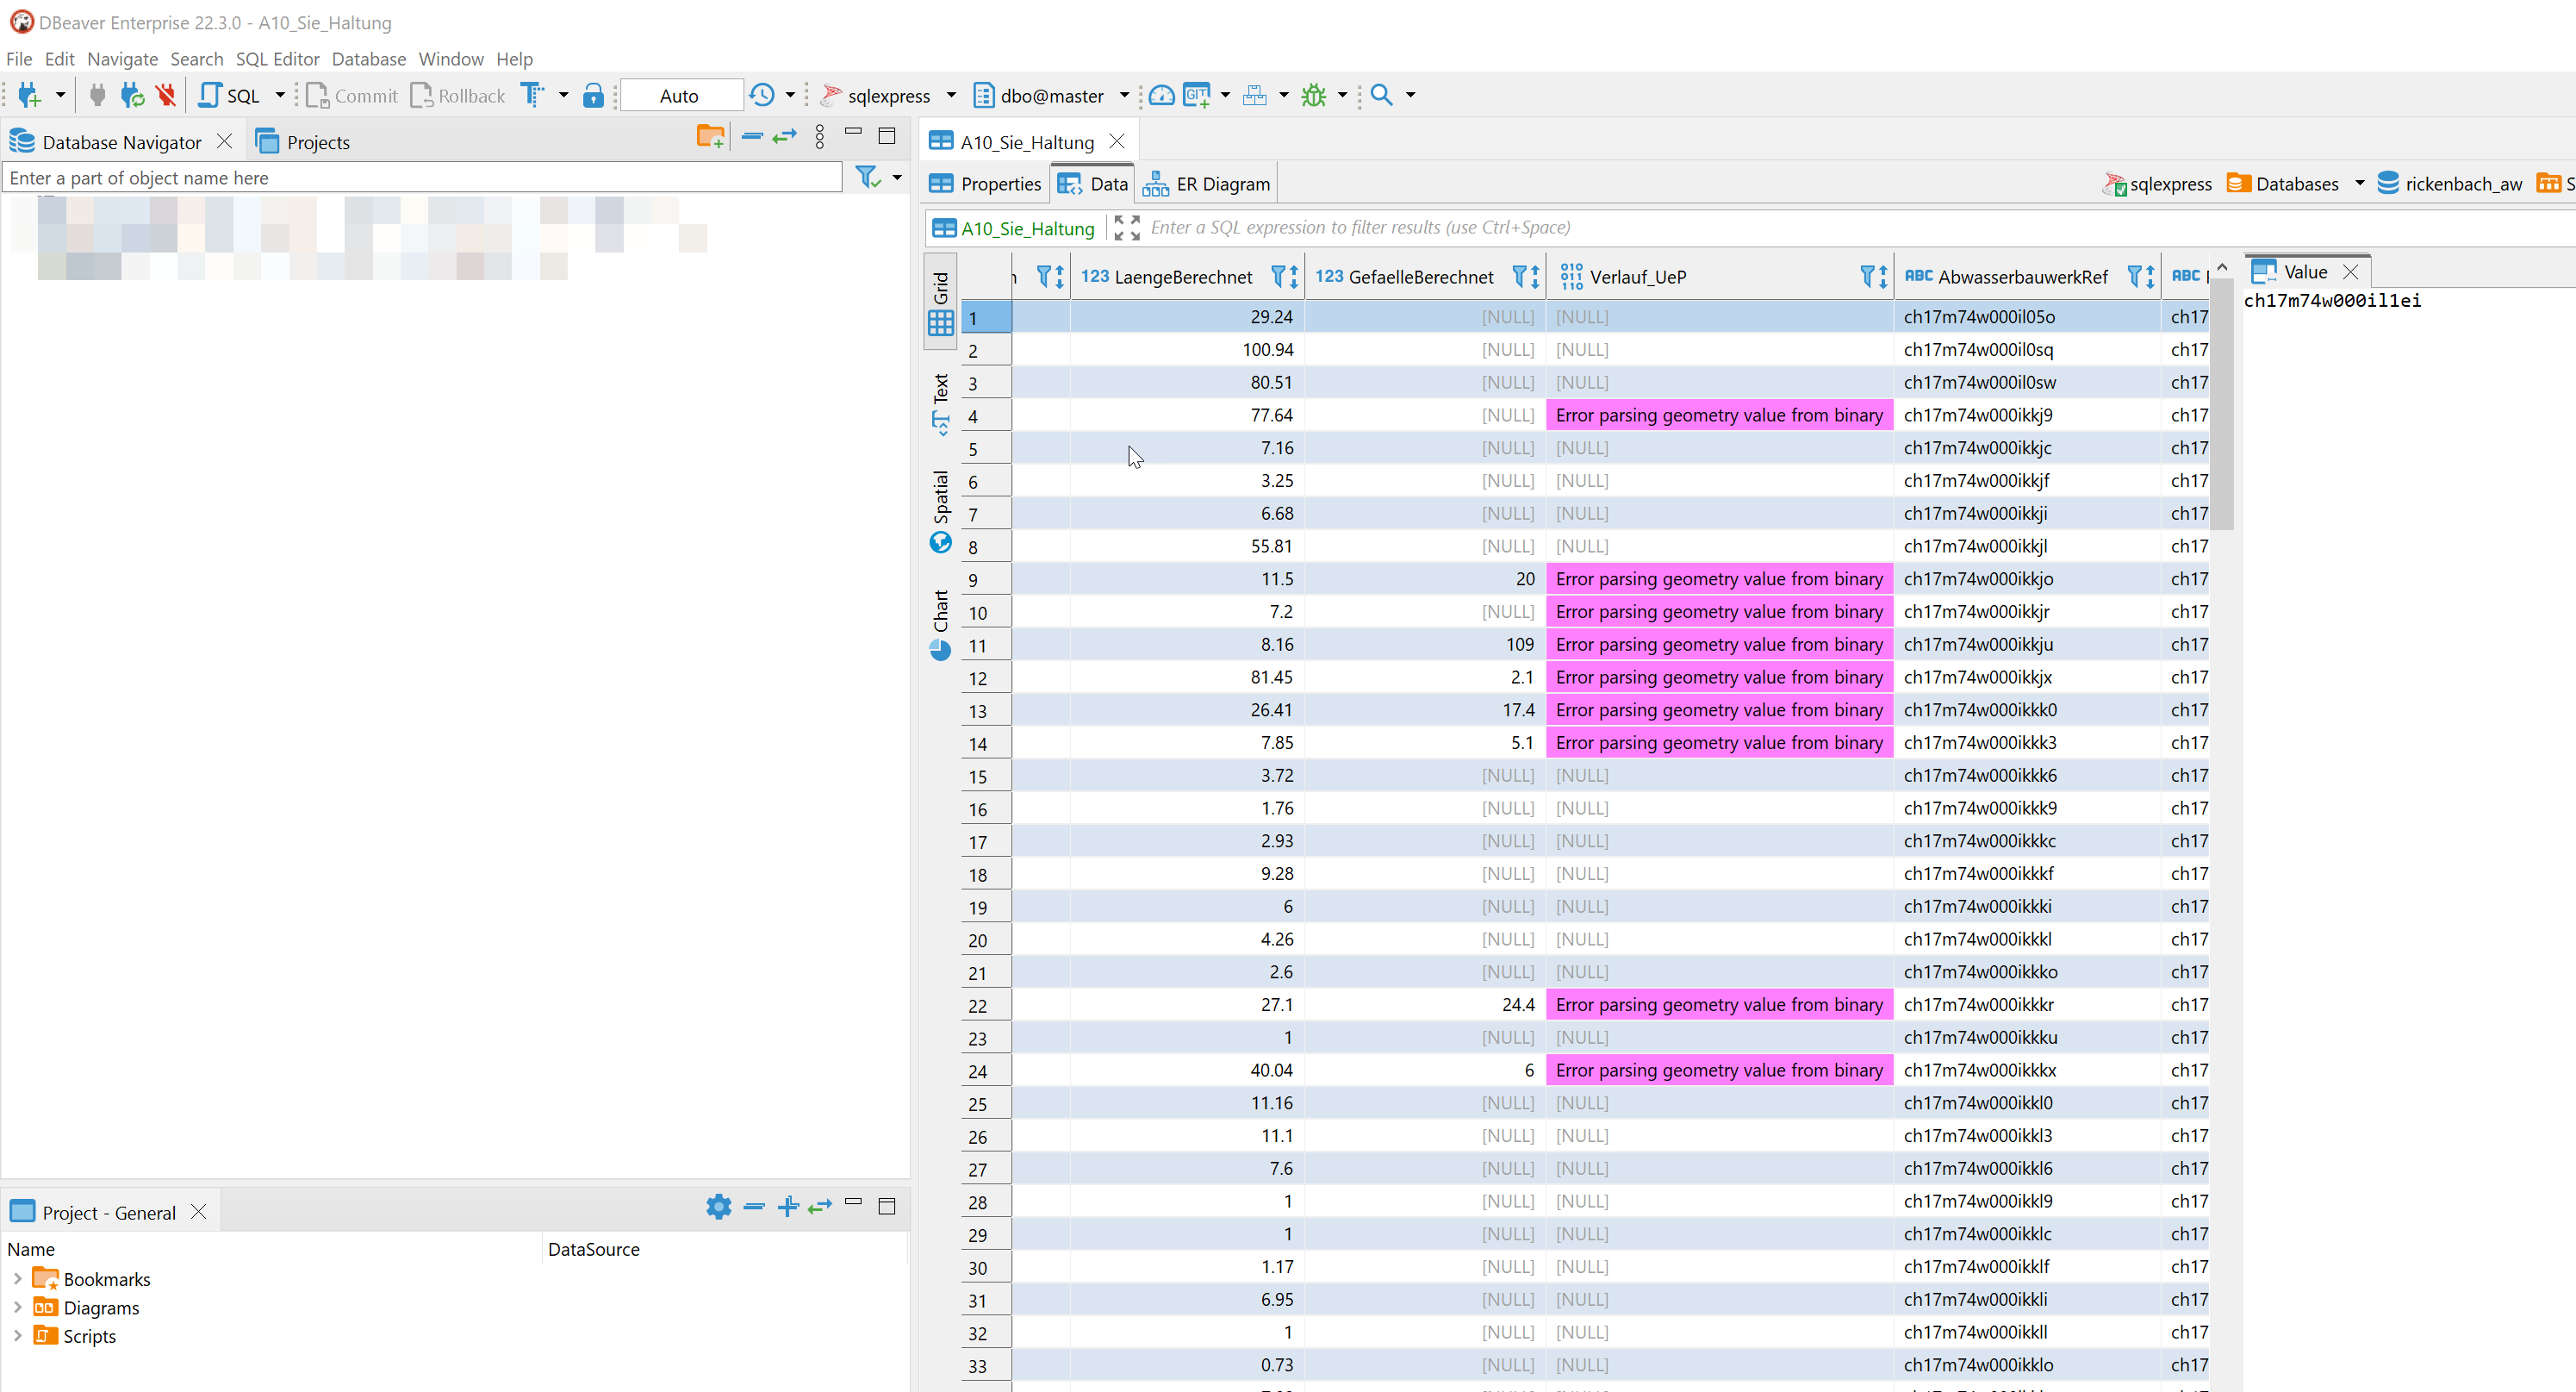Viewport: 2576px width, 1392px height.
Task: Select the Data tab
Action: click(x=1093, y=183)
